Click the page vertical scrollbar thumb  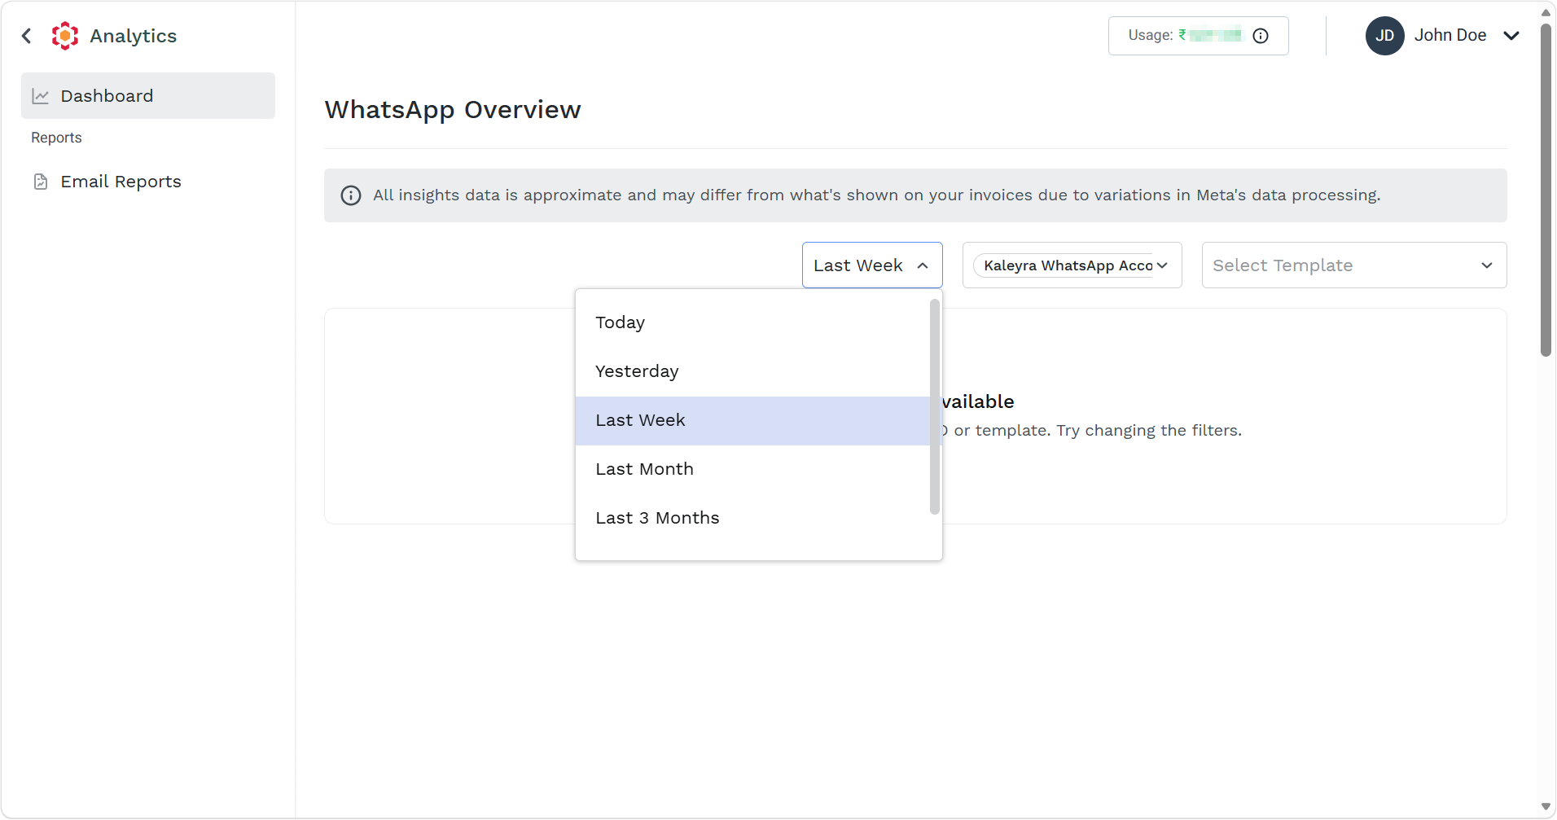point(1546,189)
